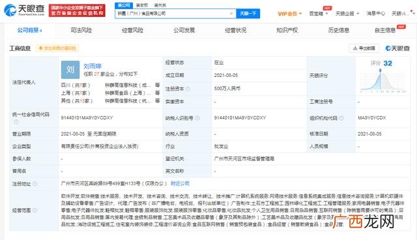Click the registered address text in 天河区
The height and width of the screenshot is (240, 417).
point(114,184)
